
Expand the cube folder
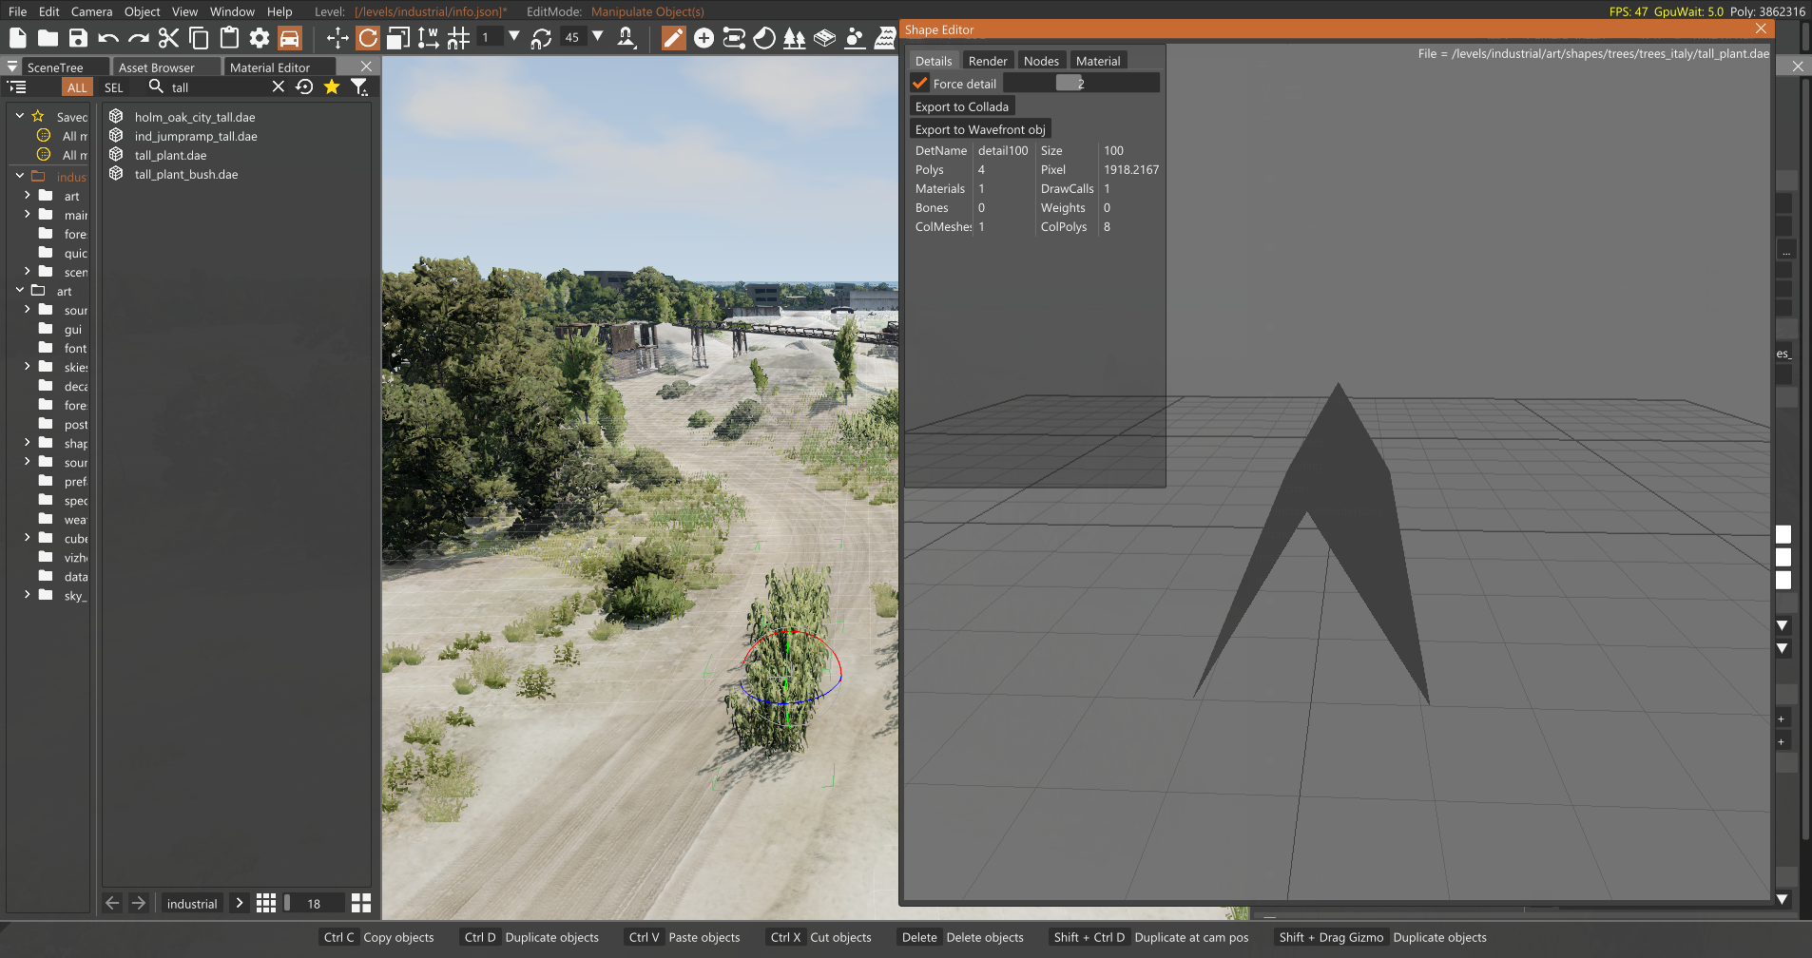[x=28, y=537]
